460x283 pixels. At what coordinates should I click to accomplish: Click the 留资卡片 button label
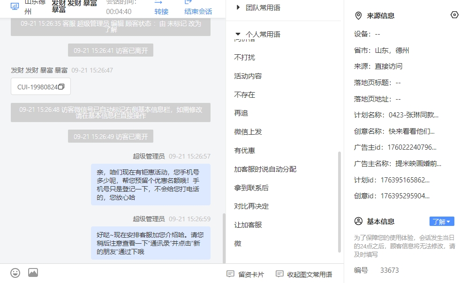pyautogui.click(x=251, y=275)
